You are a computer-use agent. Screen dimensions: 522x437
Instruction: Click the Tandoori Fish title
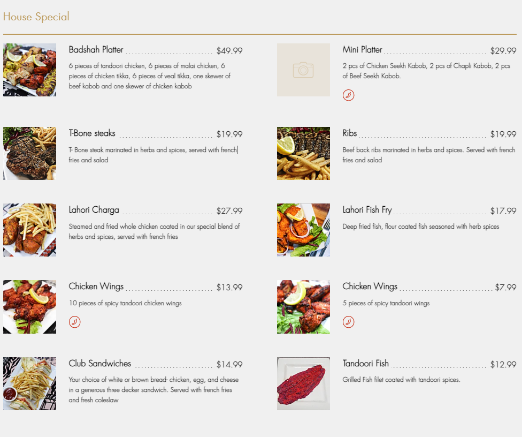[x=366, y=364]
